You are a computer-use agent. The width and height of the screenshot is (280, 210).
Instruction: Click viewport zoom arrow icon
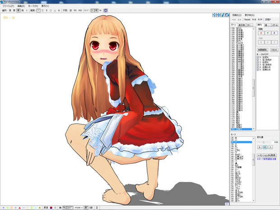point(223,15)
